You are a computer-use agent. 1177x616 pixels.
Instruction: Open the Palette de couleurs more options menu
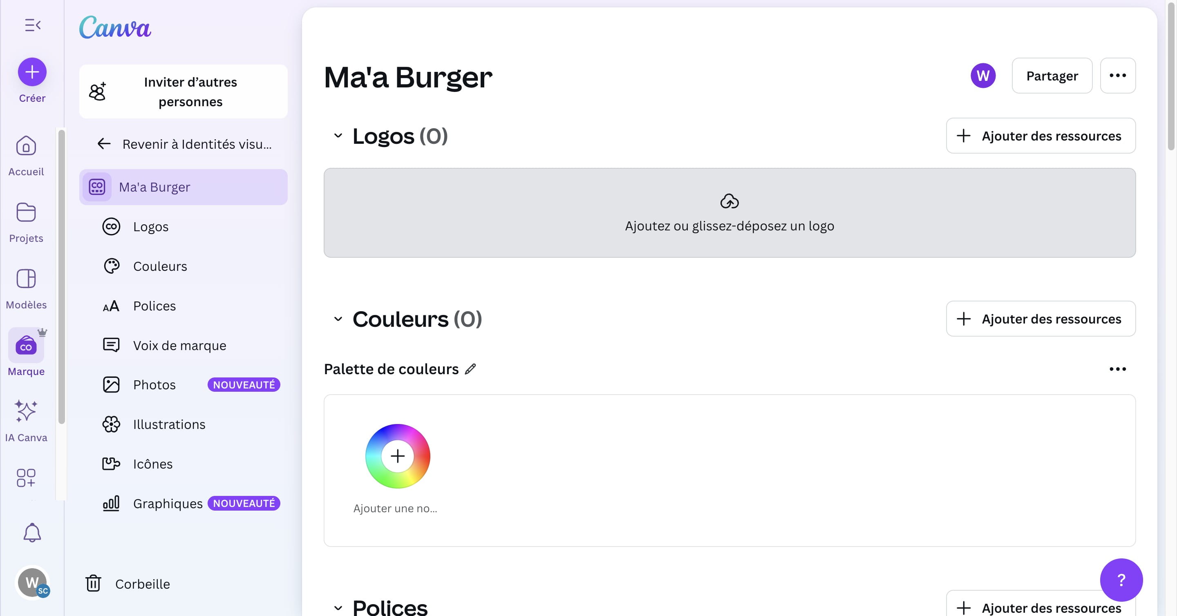1118,369
